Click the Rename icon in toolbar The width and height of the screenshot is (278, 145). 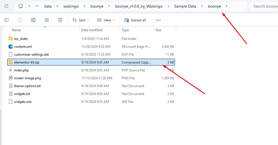coord(33,20)
